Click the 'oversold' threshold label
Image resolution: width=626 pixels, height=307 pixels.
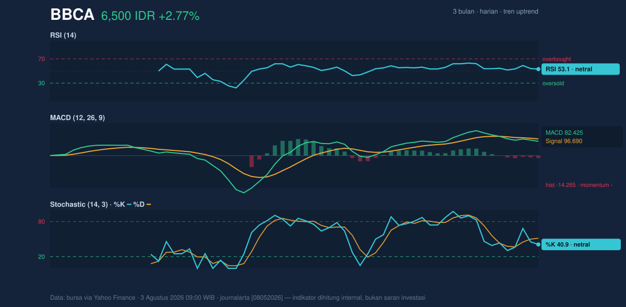pos(553,84)
